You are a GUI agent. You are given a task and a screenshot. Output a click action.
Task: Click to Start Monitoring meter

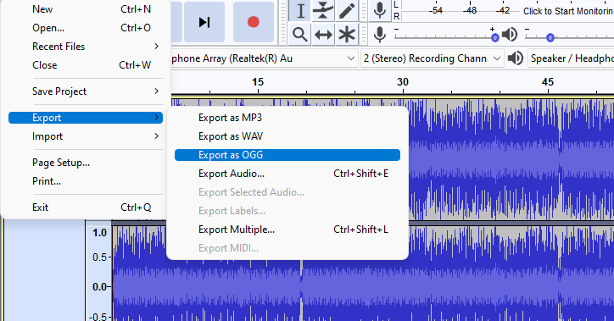pos(568,11)
